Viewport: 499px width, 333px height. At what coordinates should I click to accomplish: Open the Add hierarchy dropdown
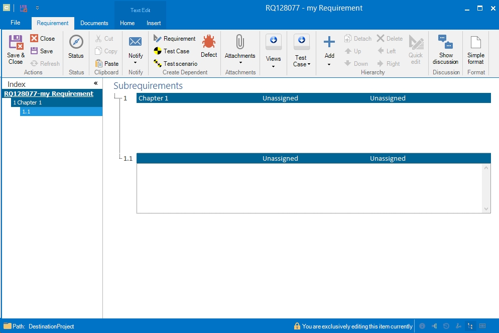point(329,64)
